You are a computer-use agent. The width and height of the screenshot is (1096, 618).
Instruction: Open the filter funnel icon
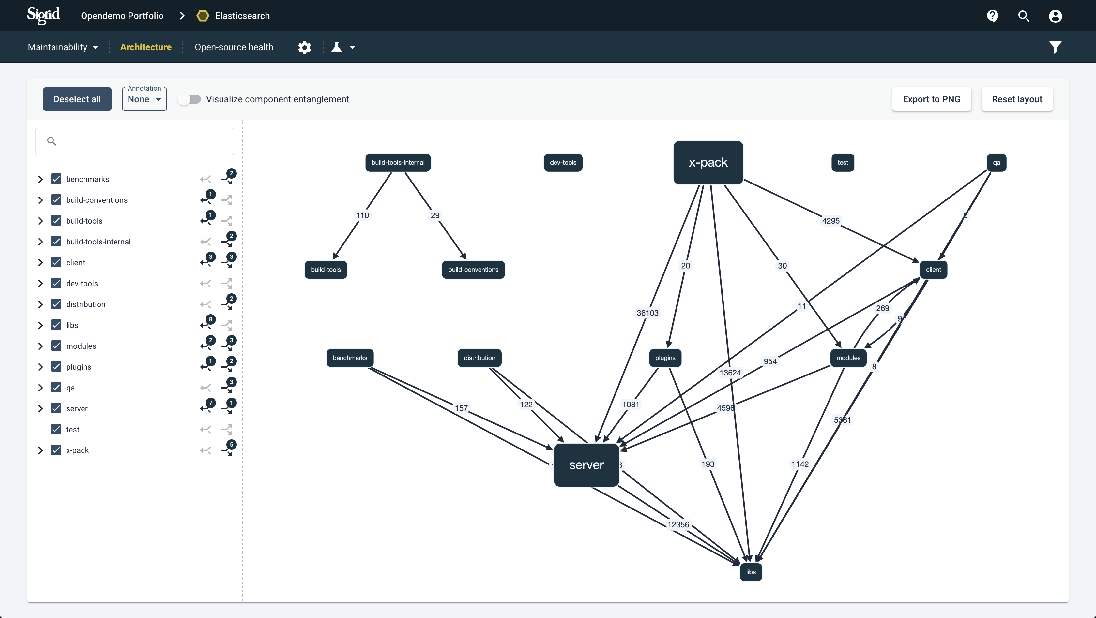pos(1055,47)
